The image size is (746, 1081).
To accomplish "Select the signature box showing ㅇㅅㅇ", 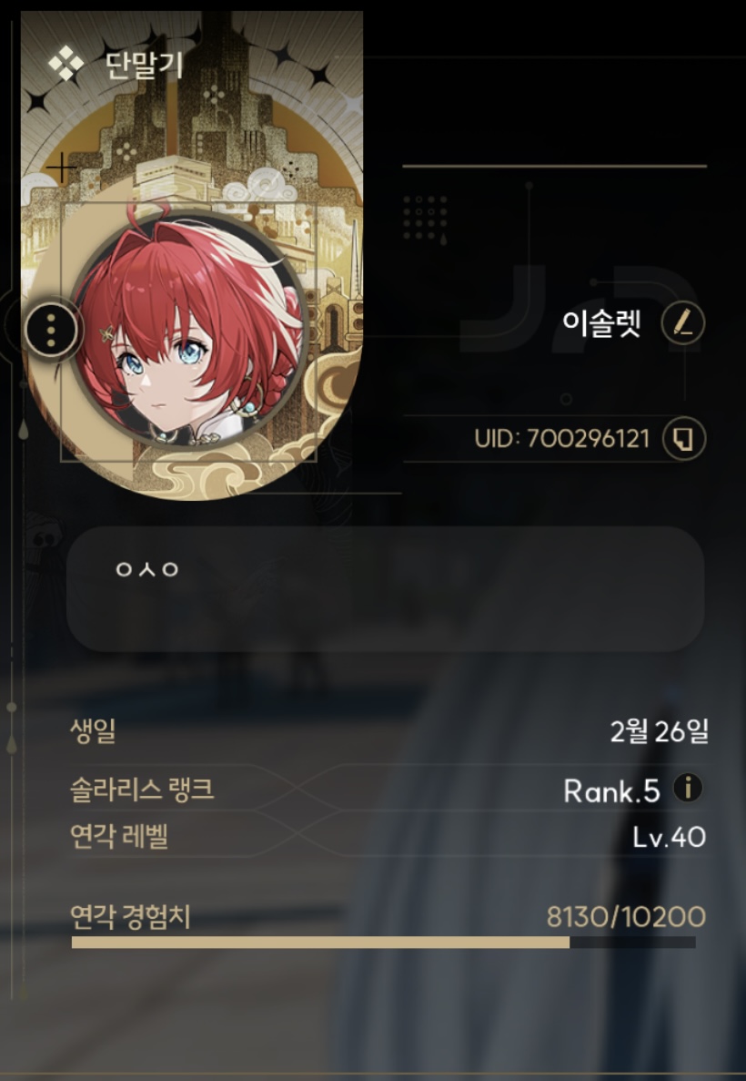I will coord(385,589).
